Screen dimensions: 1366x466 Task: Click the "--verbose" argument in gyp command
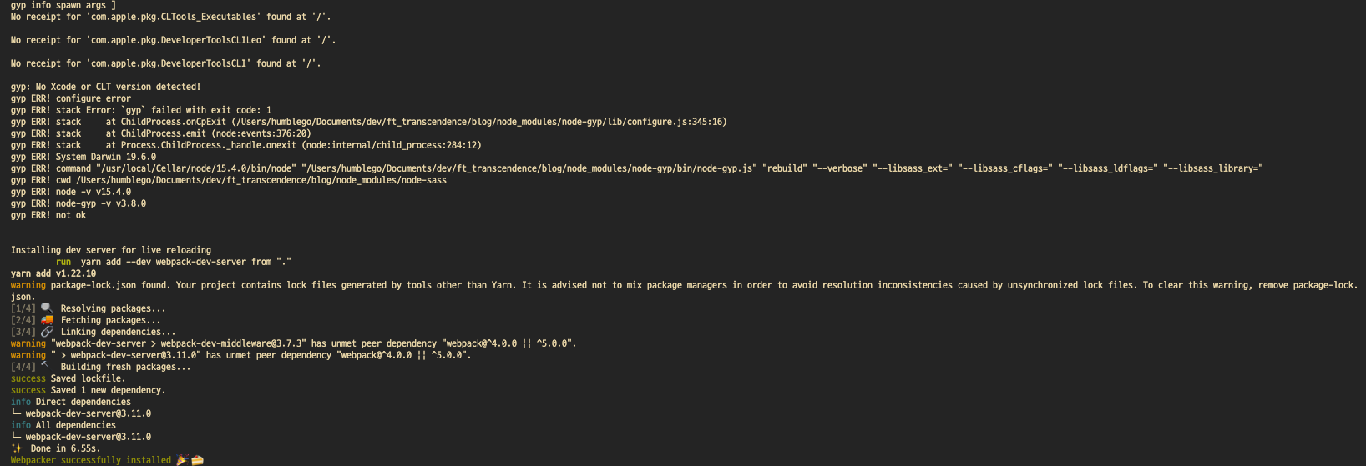coord(839,168)
